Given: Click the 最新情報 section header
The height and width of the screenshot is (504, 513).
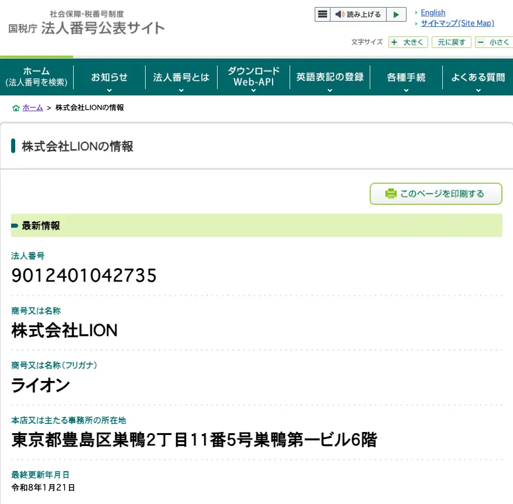Looking at the screenshot, I should click(x=256, y=225).
